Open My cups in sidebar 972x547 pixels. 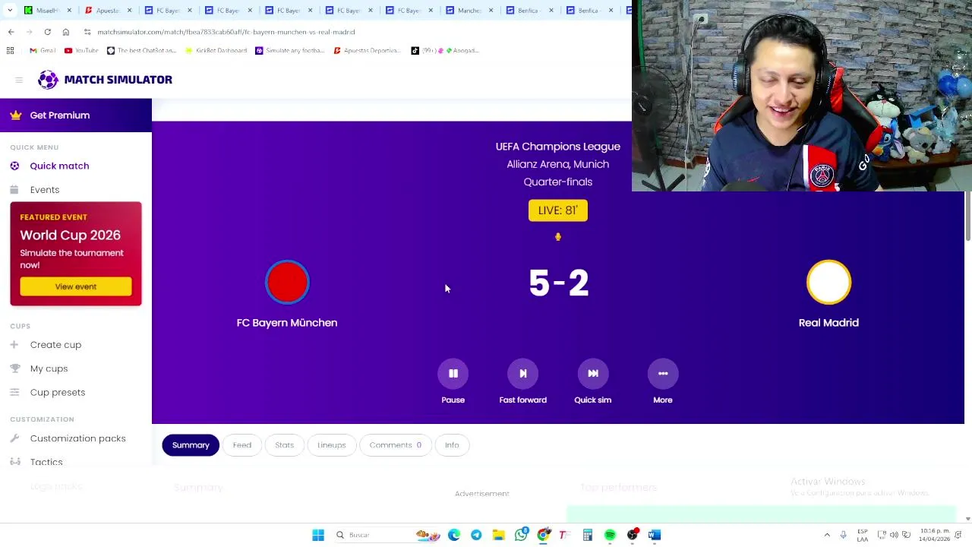click(49, 368)
